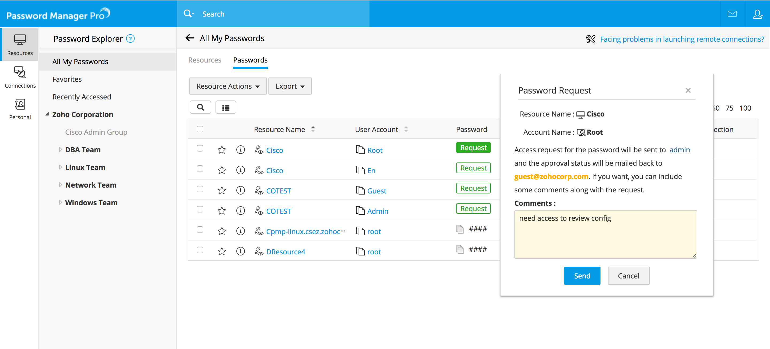This screenshot has height=349, width=770.
Task: Switch to the Resources tab
Action: tap(205, 60)
